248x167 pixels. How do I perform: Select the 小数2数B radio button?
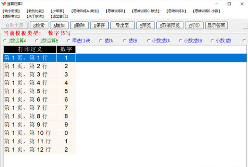pos(180,41)
